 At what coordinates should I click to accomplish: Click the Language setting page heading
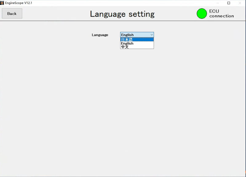[122, 14]
